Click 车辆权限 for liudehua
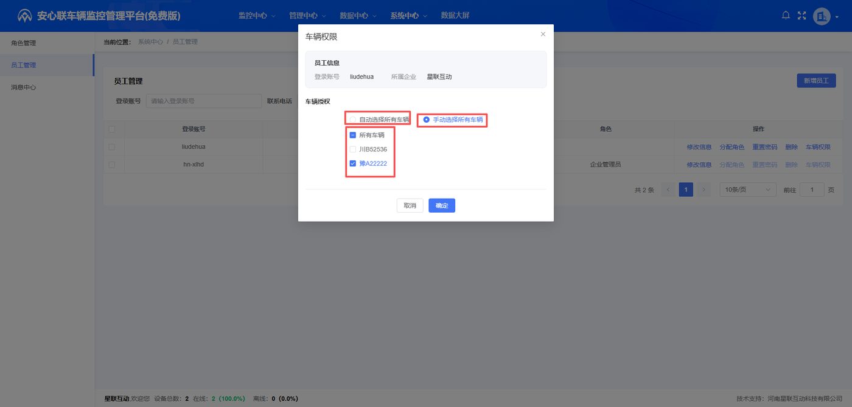 [x=819, y=147]
